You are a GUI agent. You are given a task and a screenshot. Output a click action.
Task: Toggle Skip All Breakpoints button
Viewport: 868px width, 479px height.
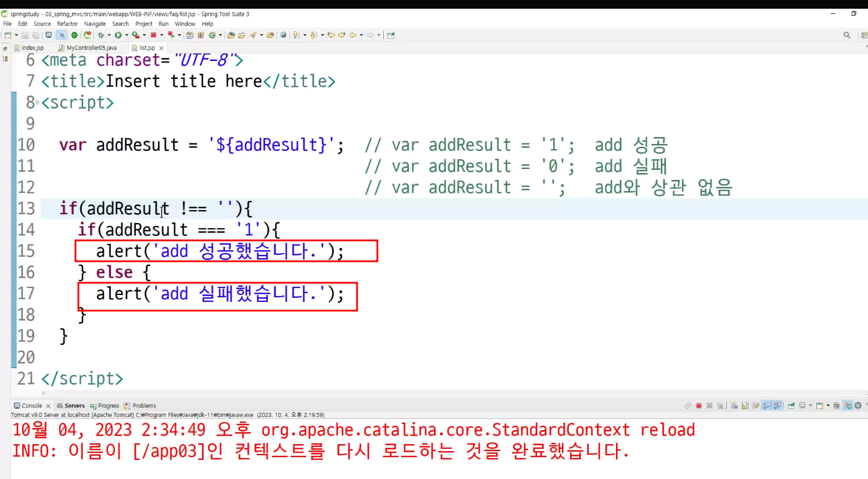point(62,35)
